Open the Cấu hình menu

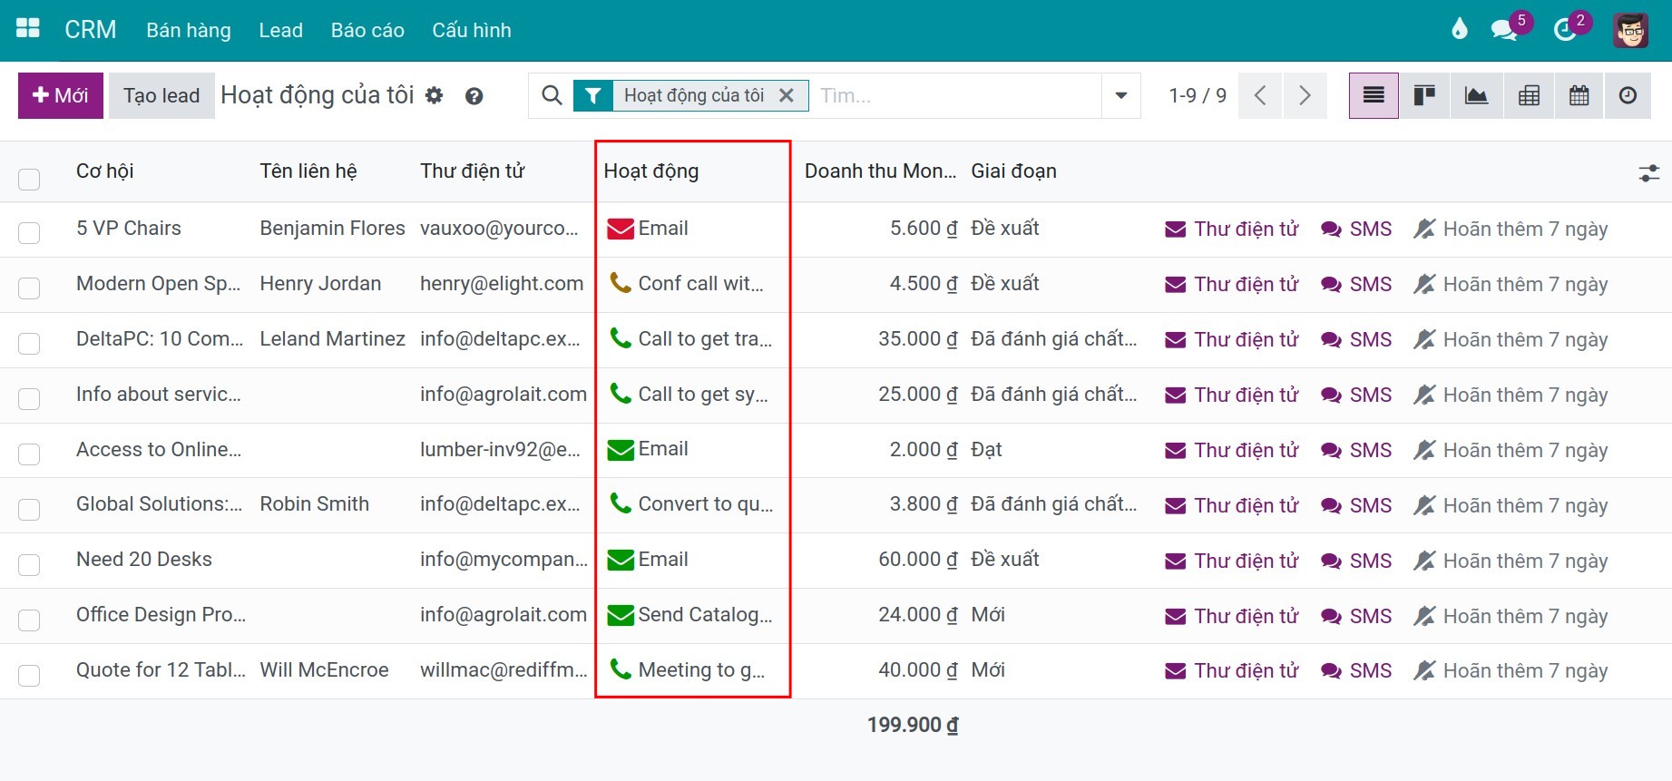pos(472,30)
